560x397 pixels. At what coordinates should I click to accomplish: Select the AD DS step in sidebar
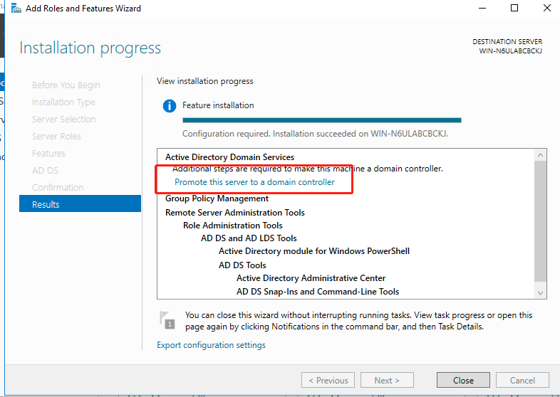(45, 171)
